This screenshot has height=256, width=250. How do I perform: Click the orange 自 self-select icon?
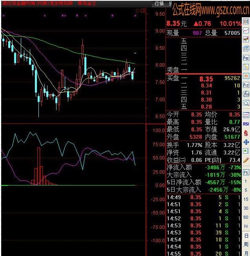(246, 76)
